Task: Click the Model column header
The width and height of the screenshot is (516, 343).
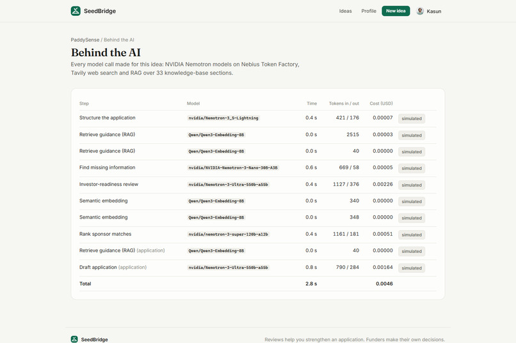Action: 193,103
